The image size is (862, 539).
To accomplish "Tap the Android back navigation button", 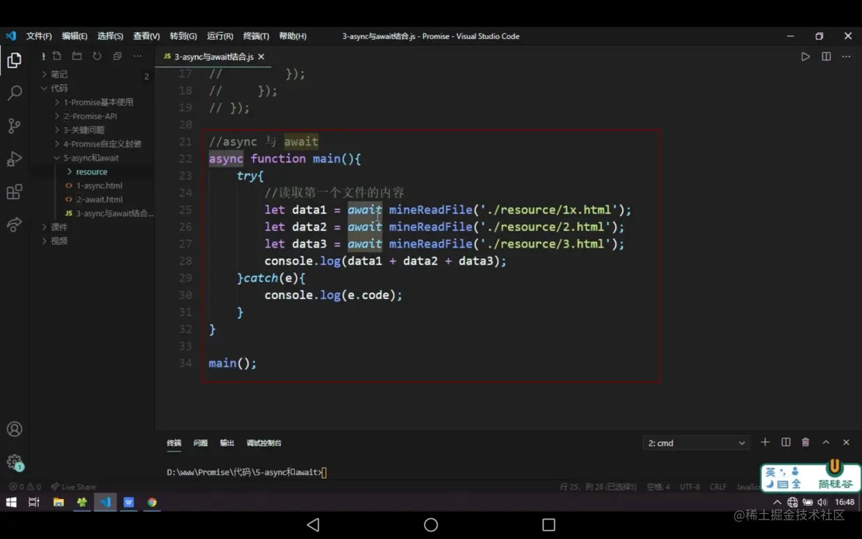I will [313, 525].
